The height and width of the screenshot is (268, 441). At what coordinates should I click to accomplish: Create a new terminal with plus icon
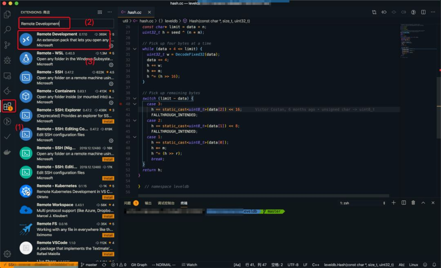click(394, 203)
